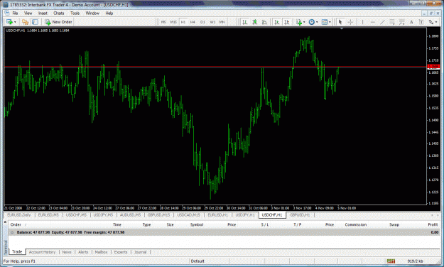Screen dimensions: 444x267
Task: Open the View menu
Action: click(28, 13)
